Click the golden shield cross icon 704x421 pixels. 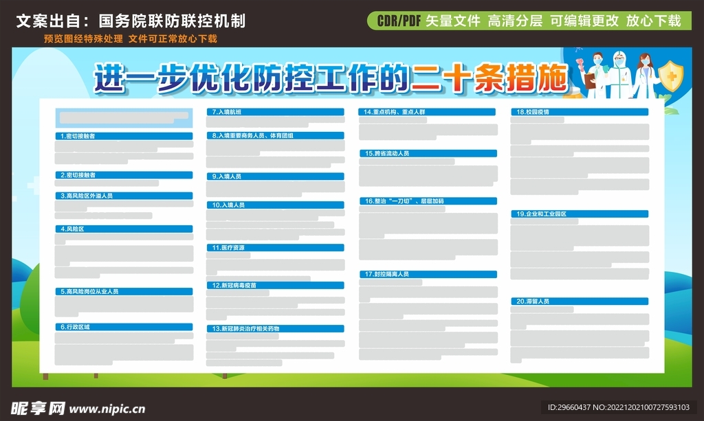click(671, 77)
